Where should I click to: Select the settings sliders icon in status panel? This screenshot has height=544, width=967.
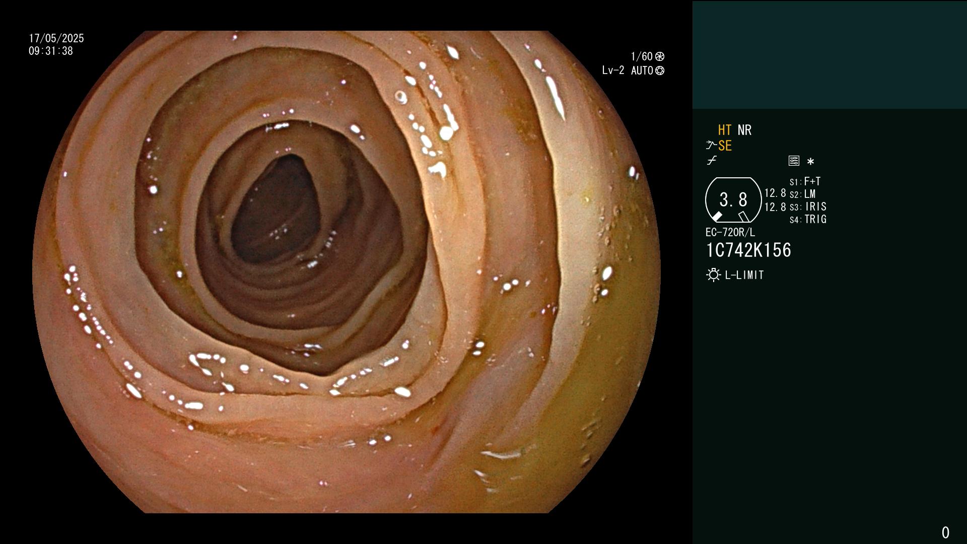tap(794, 161)
